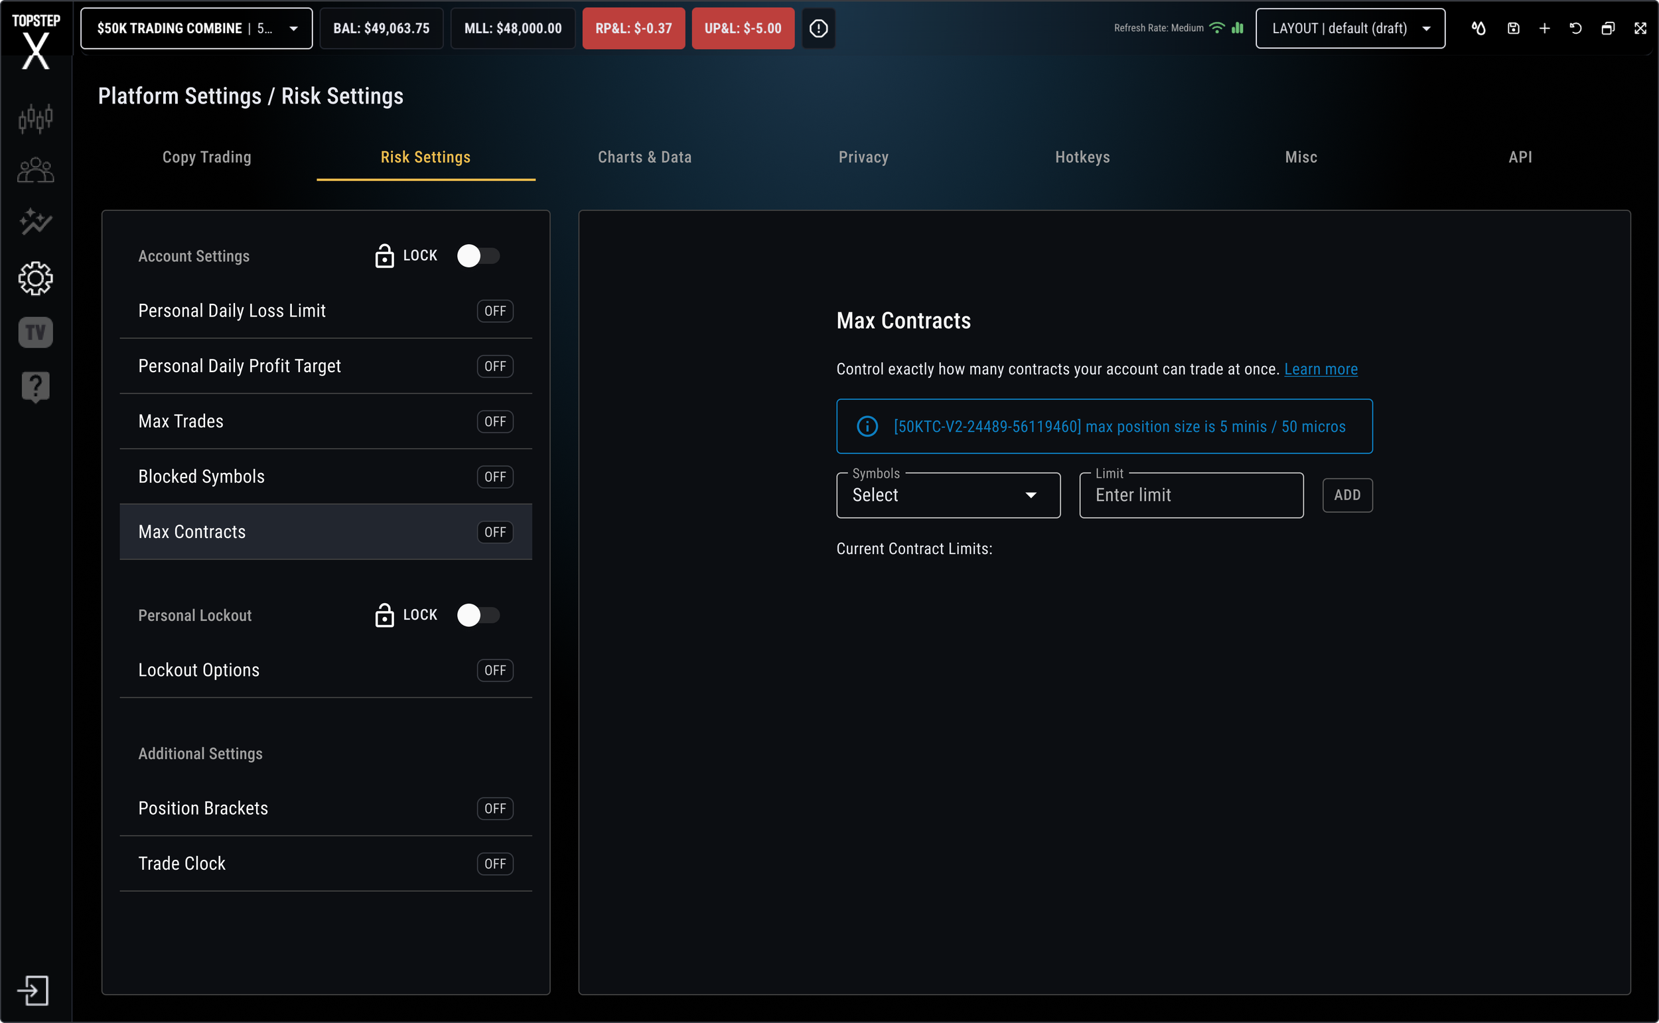Toggle Personal Daily Loss Limit OFF badge
The width and height of the screenshot is (1659, 1023).
click(x=495, y=310)
